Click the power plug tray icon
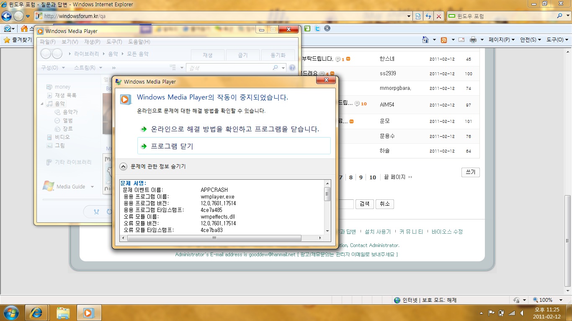572x321 pixels. click(502, 313)
